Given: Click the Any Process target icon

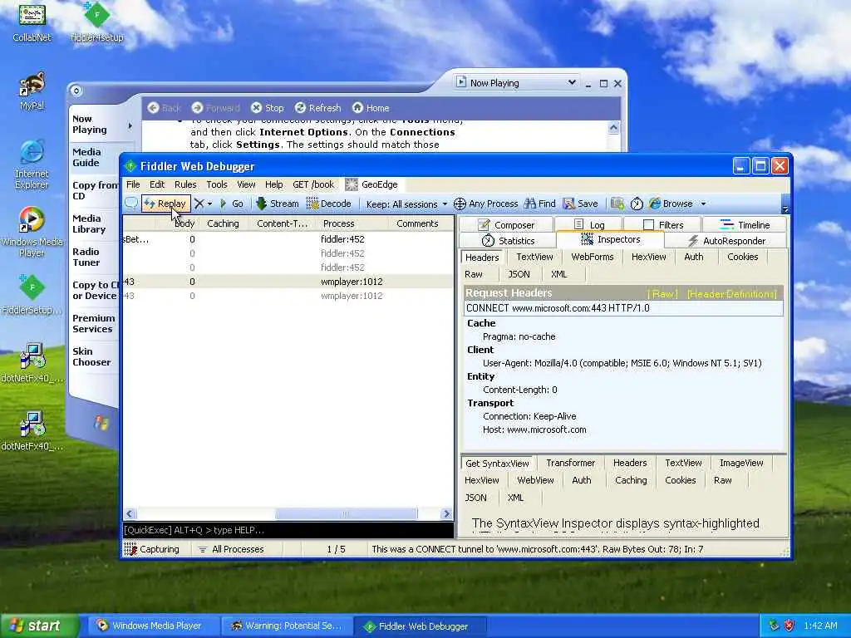Looking at the screenshot, I should pos(460,204).
